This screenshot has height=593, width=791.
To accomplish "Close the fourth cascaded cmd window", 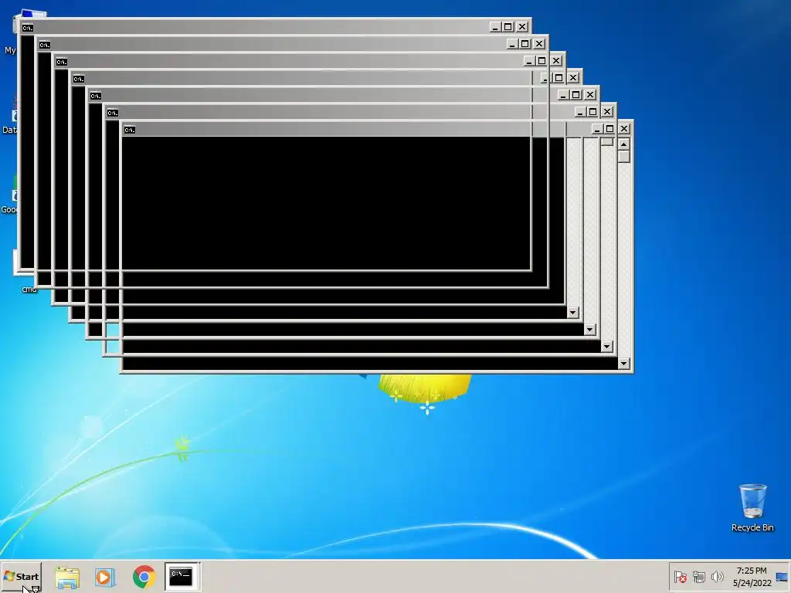I will pyautogui.click(x=573, y=78).
